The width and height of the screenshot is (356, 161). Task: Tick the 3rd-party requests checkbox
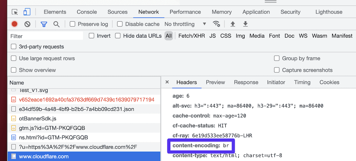click(14, 46)
